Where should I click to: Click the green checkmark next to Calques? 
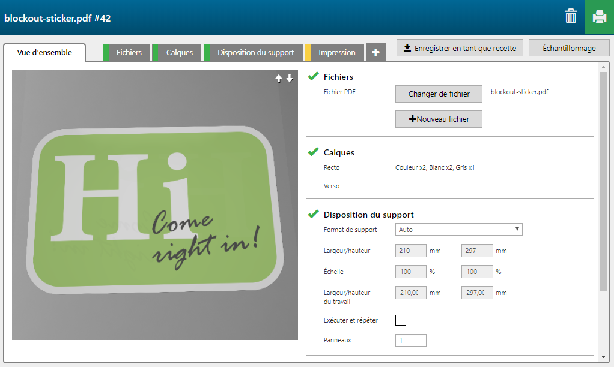313,152
